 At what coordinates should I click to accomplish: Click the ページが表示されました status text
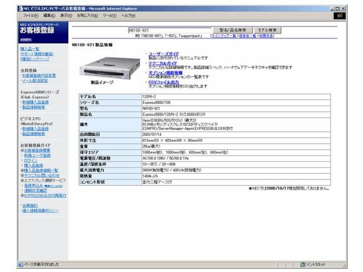point(42,264)
